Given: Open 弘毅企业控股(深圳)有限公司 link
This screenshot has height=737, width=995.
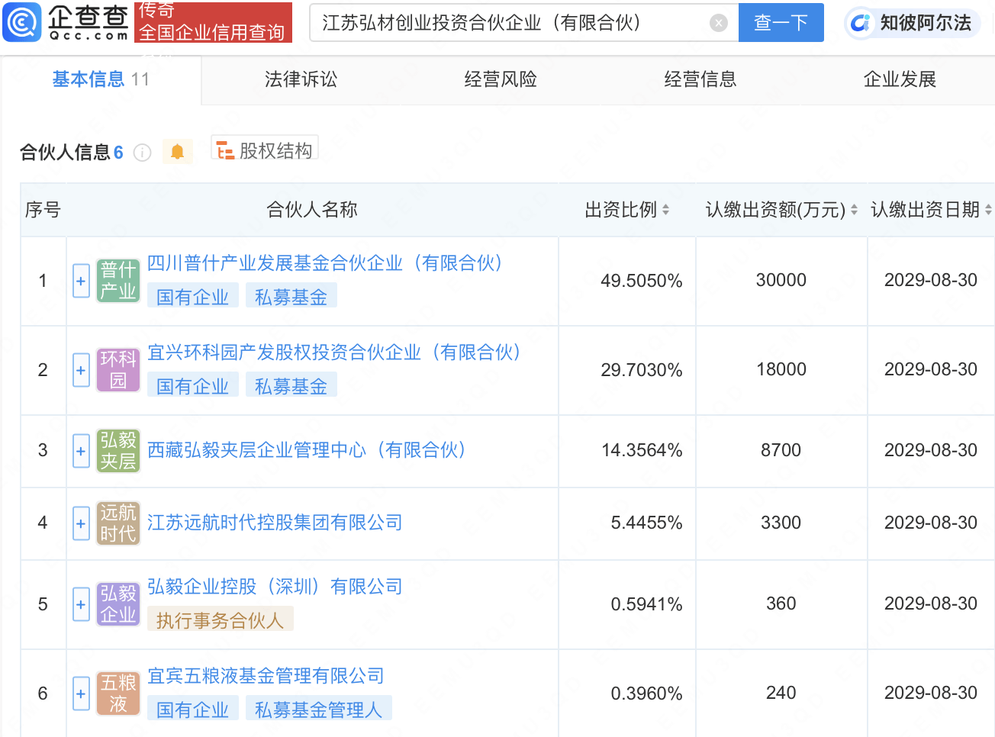Looking at the screenshot, I should click(275, 587).
